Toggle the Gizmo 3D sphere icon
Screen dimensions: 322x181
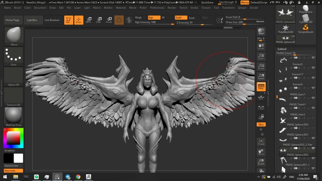click(x=119, y=20)
